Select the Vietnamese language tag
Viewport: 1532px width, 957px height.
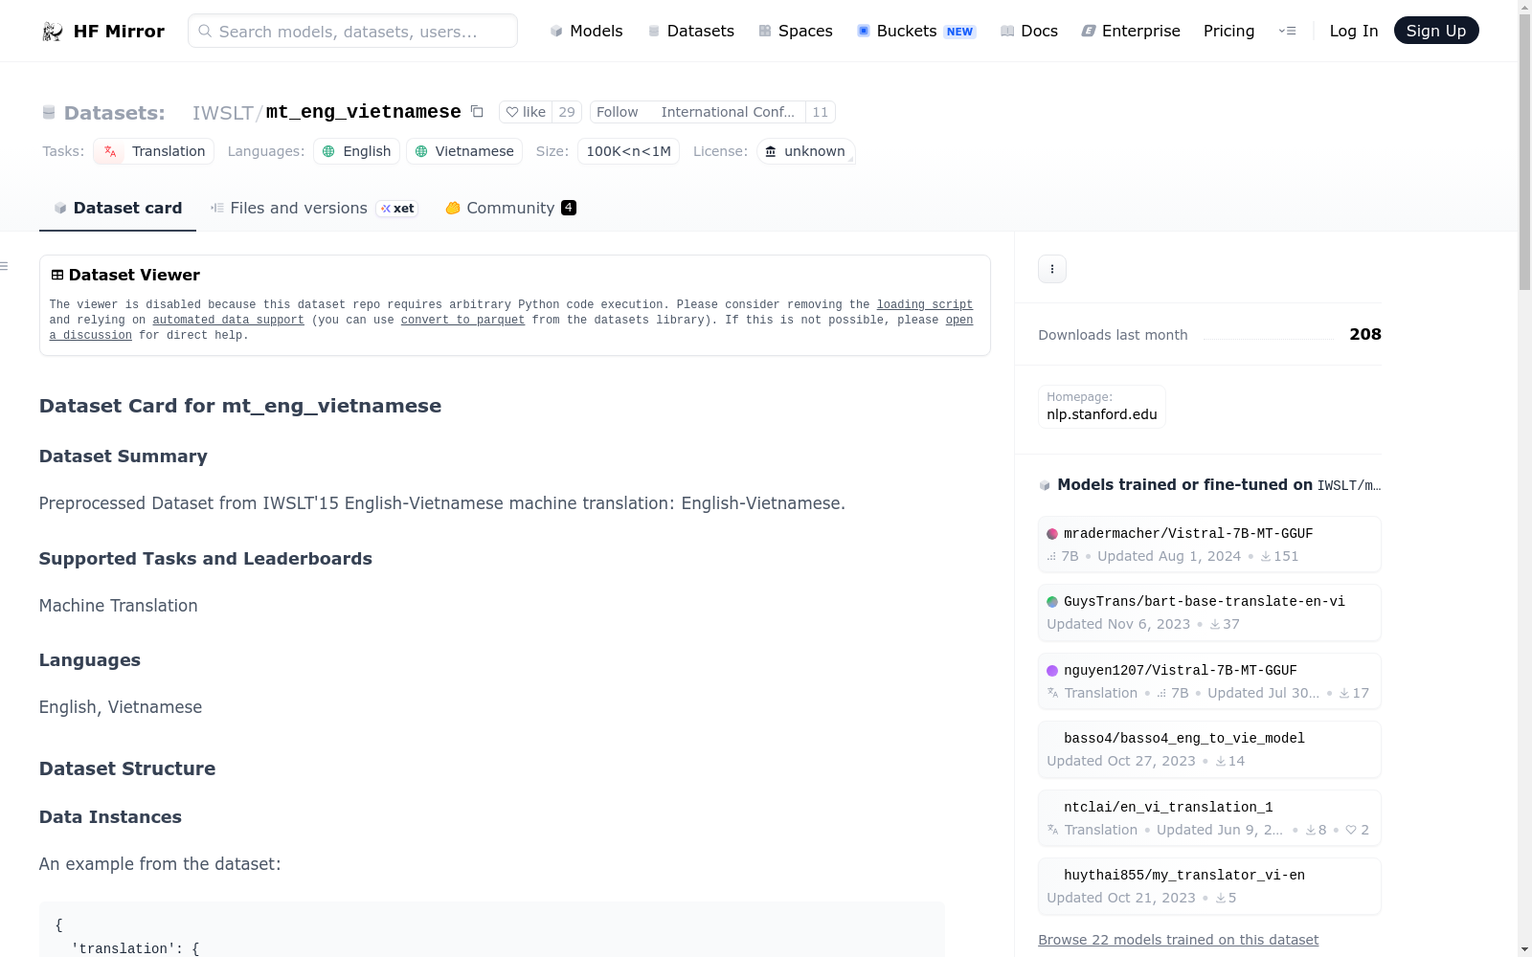464,151
